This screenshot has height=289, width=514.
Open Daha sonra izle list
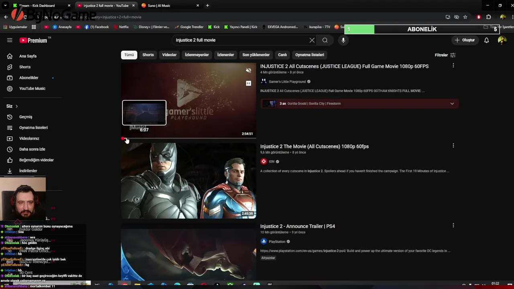point(32,149)
